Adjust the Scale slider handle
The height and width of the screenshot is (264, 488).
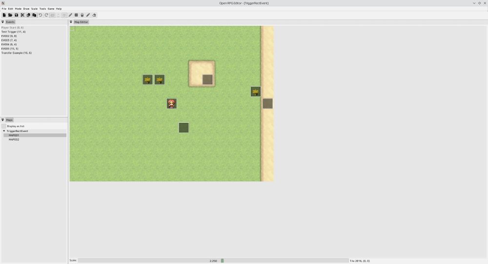[222, 261]
